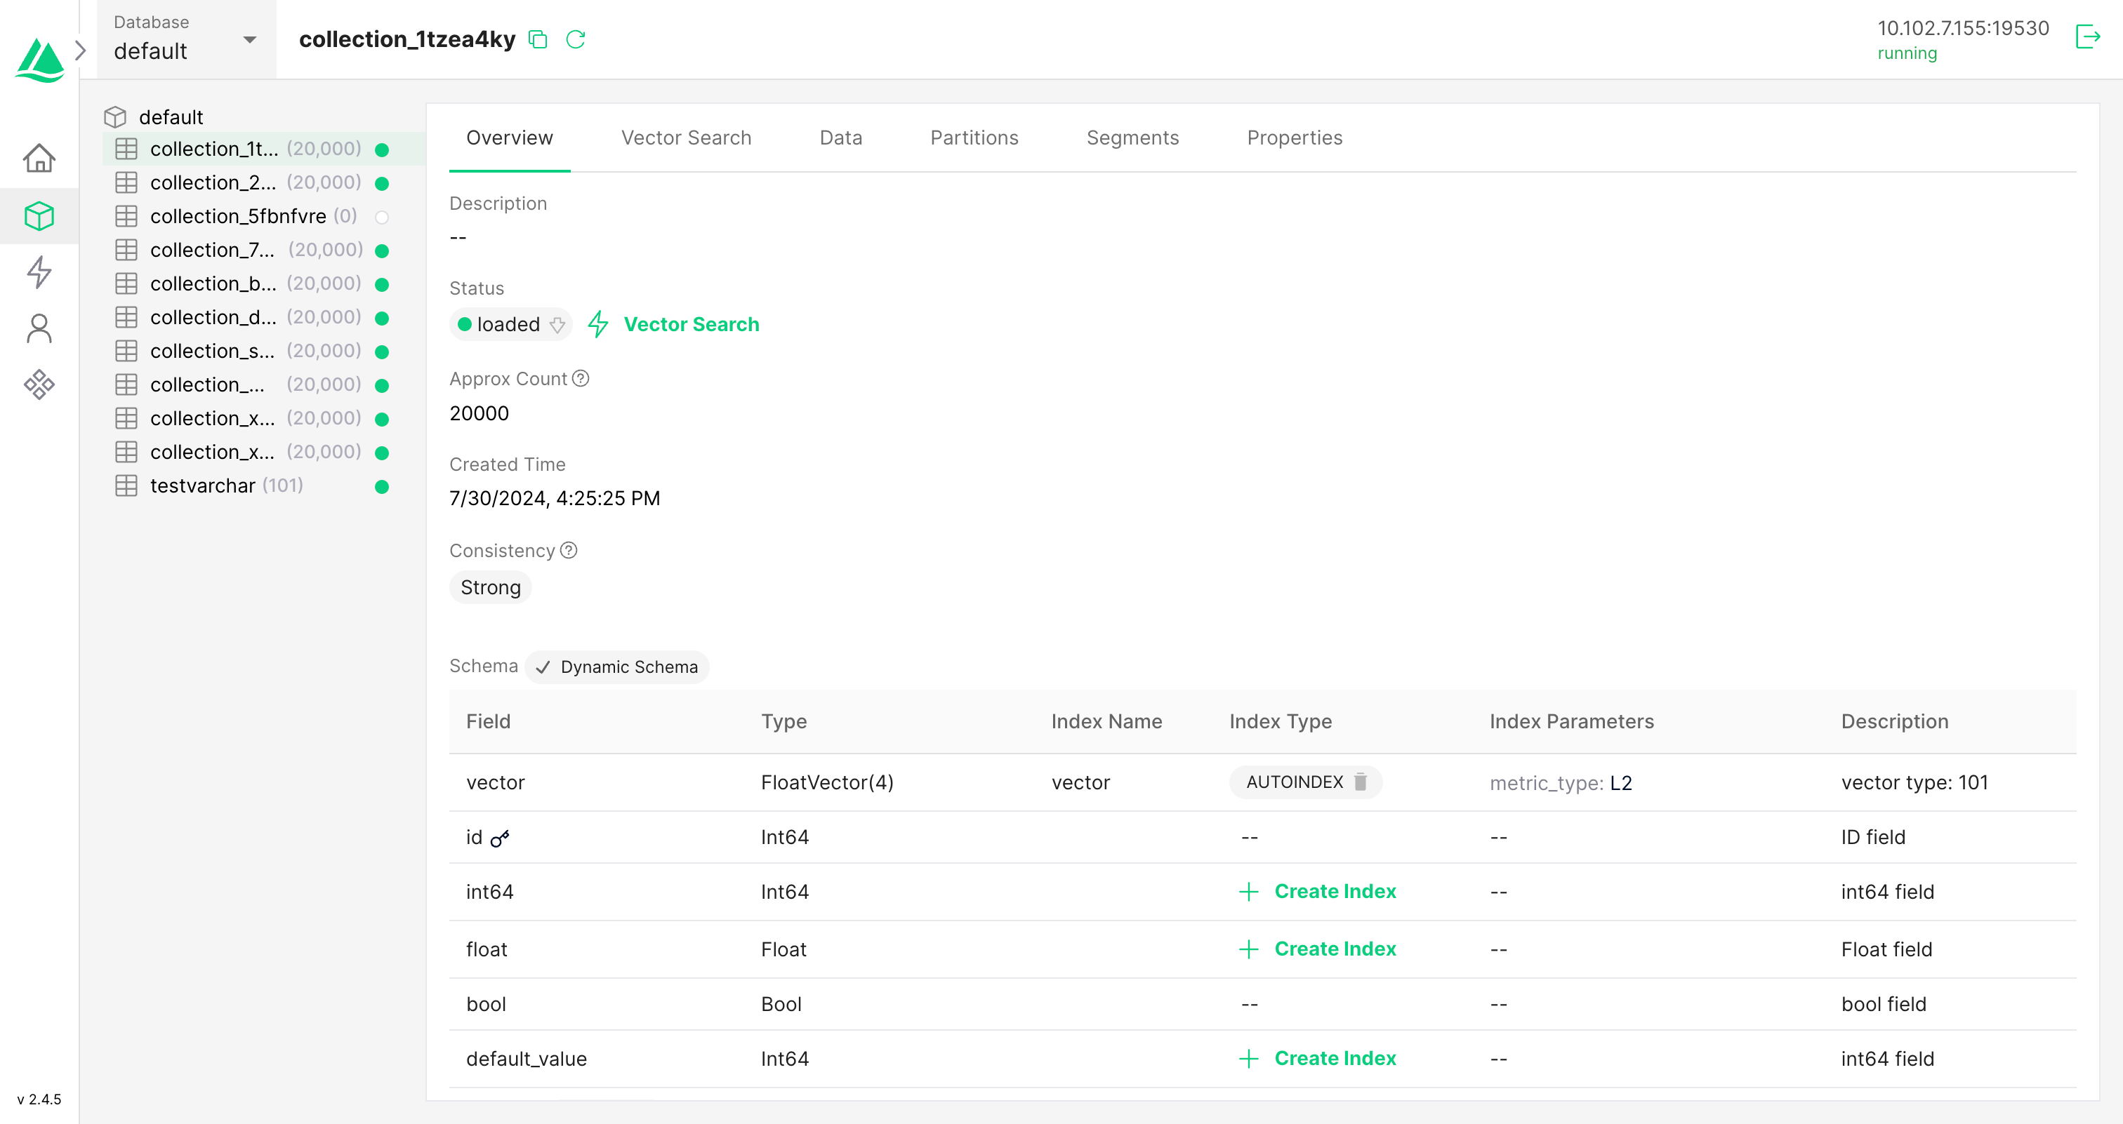
Task: Click the Approx Count help icon
Action: 581,379
